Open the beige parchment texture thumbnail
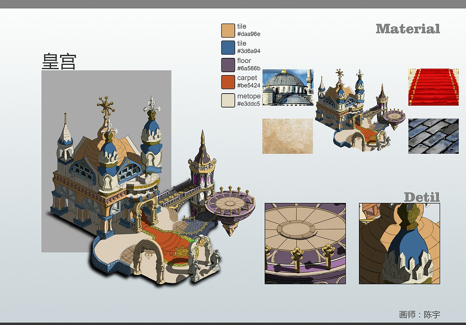The width and height of the screenshot is (466, 325). point(288,136)
